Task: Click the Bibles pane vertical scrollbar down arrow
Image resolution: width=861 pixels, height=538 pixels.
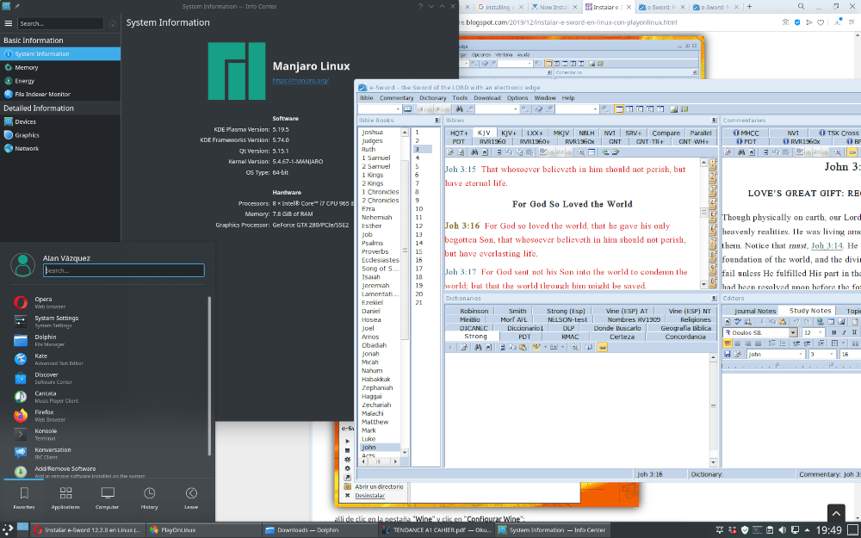Action: pos(704,284)
